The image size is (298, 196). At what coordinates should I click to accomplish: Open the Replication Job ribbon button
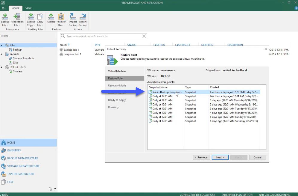(x=17, y=20)
